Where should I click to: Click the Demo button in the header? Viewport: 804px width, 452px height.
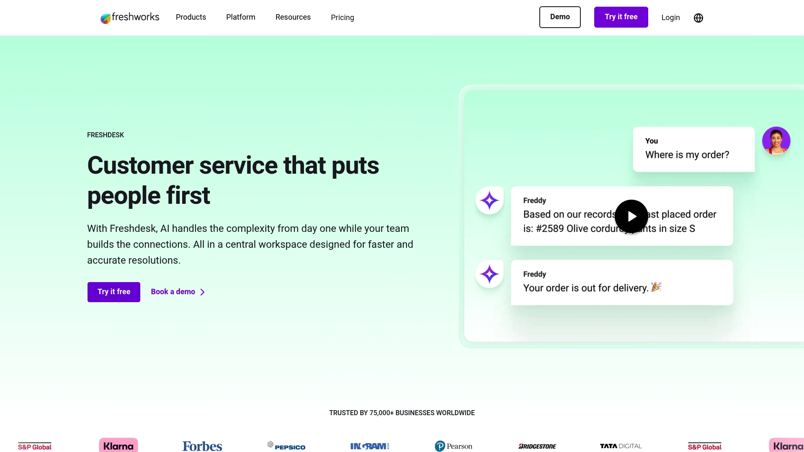(560, 17)
